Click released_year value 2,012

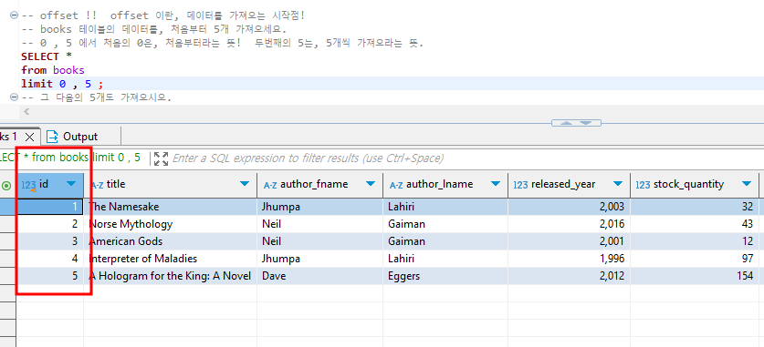click(x=569, y=276)
